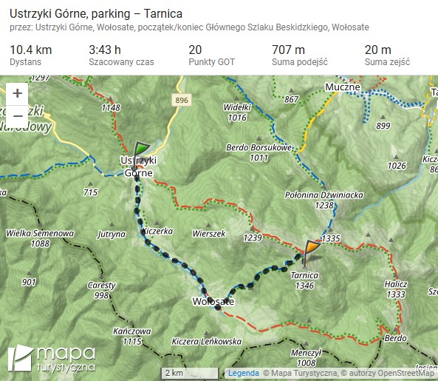The height and width of the screenshot is (381, 438).
Task: Click the Muczne village label
Action: click(343, 87)
